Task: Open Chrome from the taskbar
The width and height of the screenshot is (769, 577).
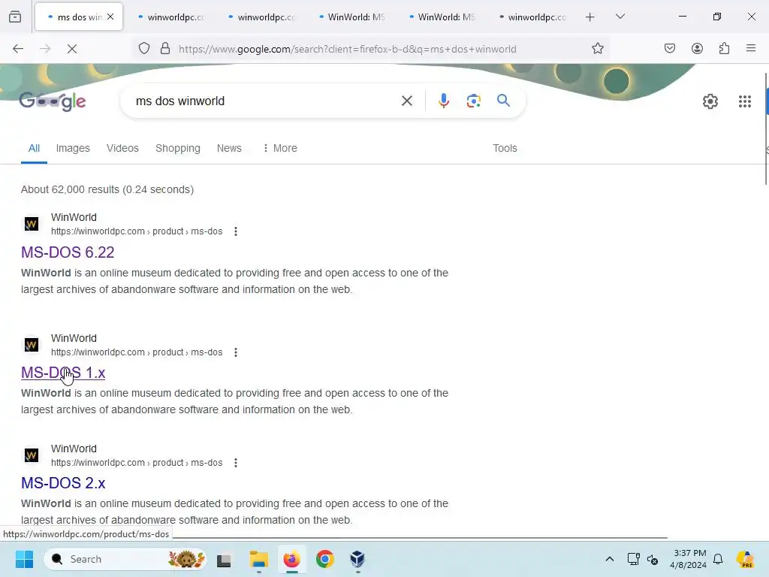Action: 324,559
